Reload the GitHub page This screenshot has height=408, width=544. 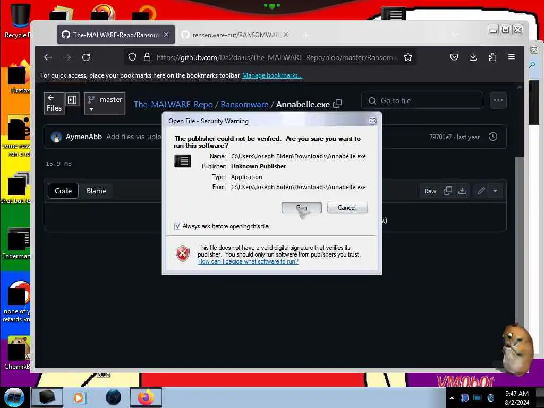pyautogui.click(x=86, y=57)
